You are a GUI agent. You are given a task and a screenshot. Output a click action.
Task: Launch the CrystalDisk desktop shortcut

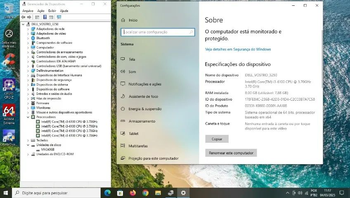(x=9, y=138)
